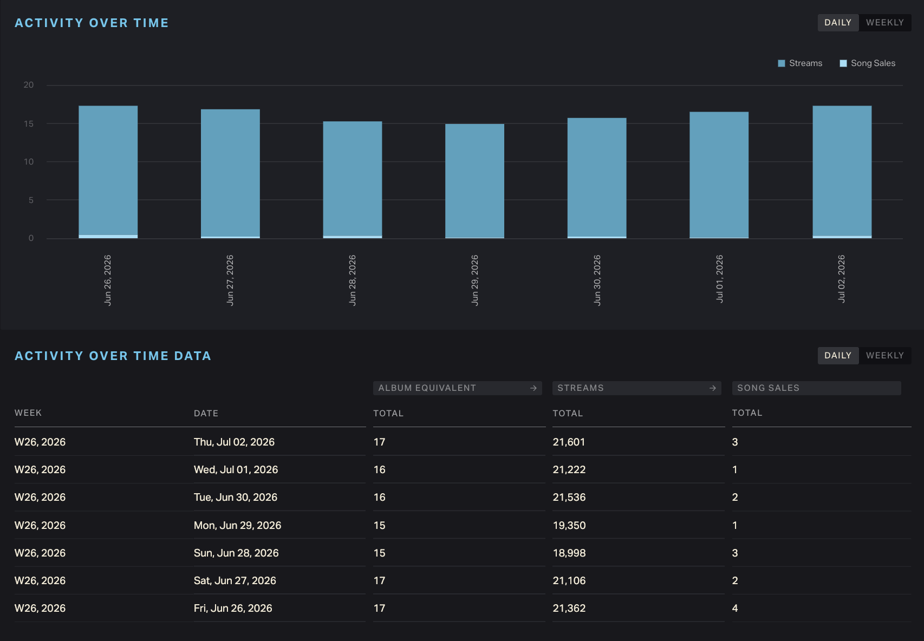This screenshot has height=641, width=924.
Task: Select the Jun 27, 2026 chart bar
Action: [x=230, y=174]
